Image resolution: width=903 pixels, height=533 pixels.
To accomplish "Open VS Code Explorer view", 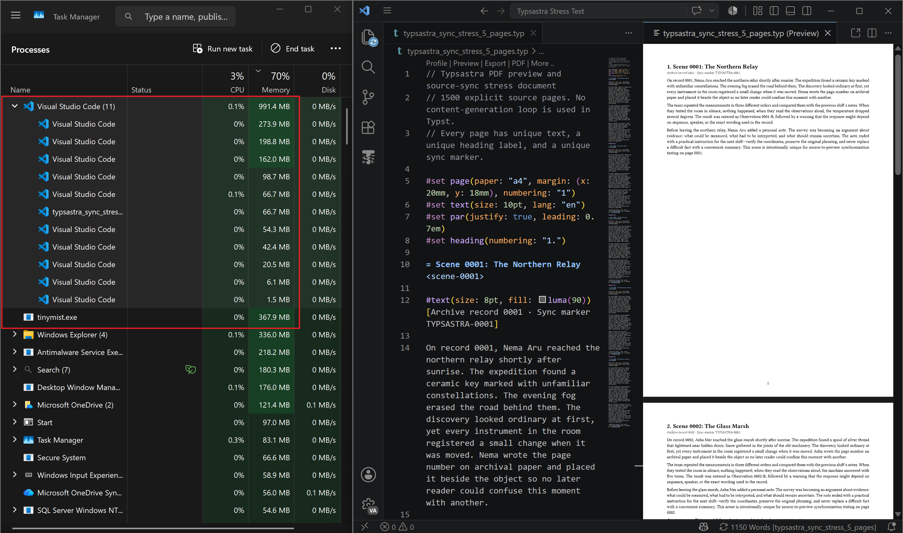I will (x=368, y=37).
